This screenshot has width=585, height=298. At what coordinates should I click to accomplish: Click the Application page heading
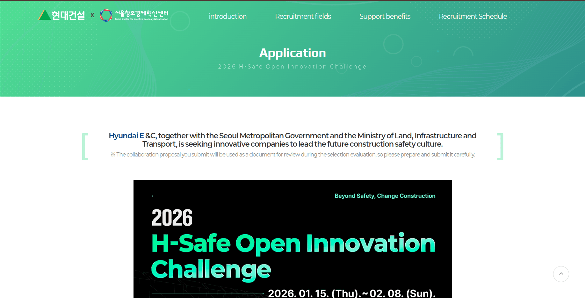(x=292, y=53)
